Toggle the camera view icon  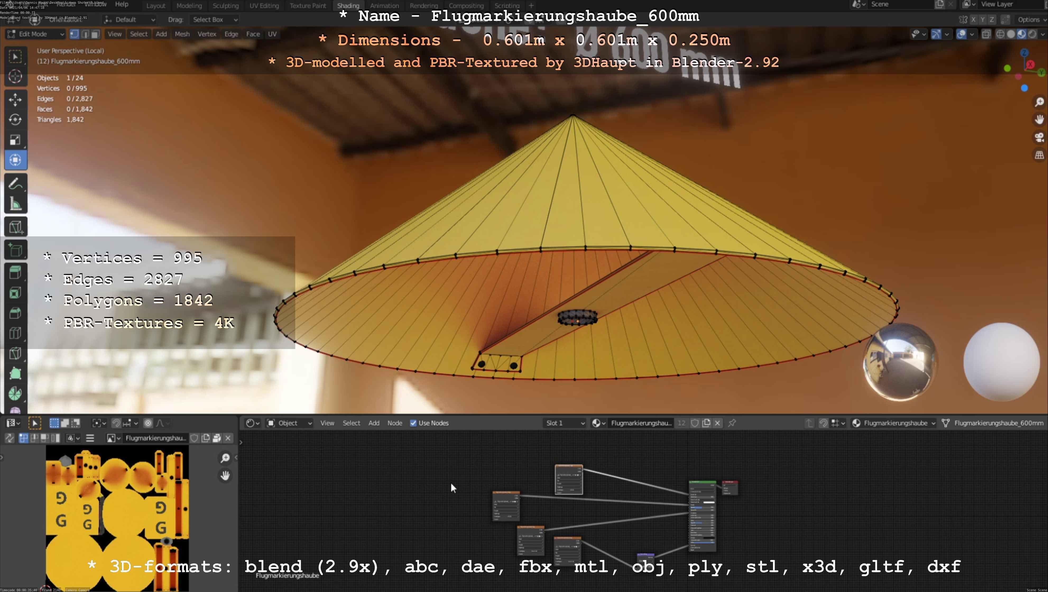point(1040,137)
